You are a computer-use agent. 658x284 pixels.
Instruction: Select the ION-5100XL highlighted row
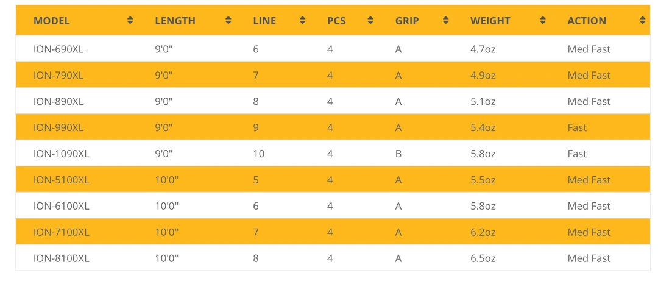[x=62, y=180]
